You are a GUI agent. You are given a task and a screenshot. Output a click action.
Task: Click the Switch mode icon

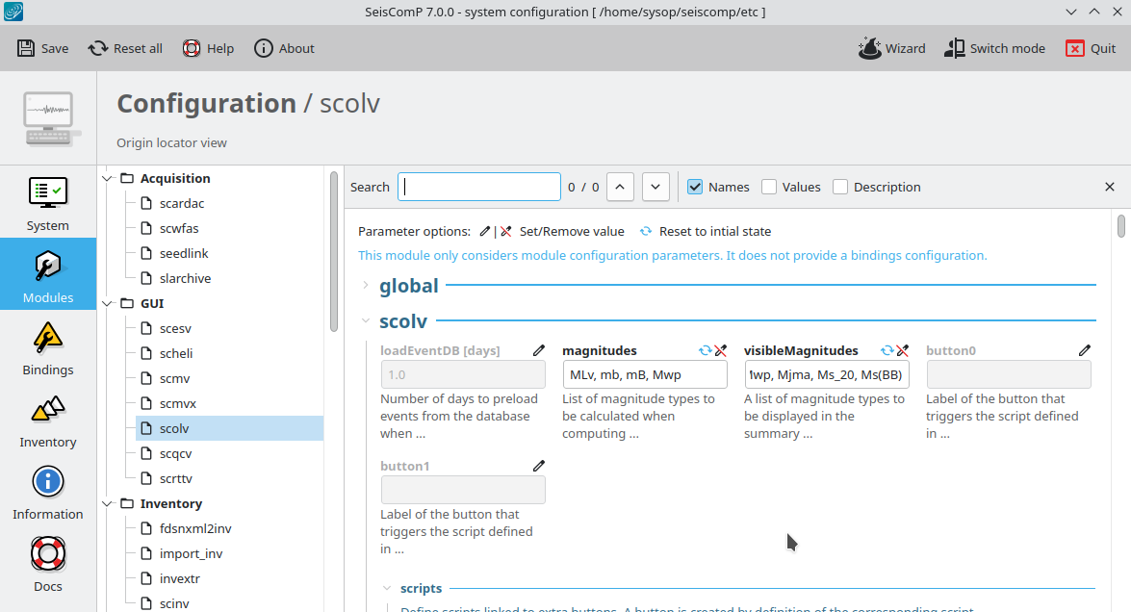[x=955, y=48]
